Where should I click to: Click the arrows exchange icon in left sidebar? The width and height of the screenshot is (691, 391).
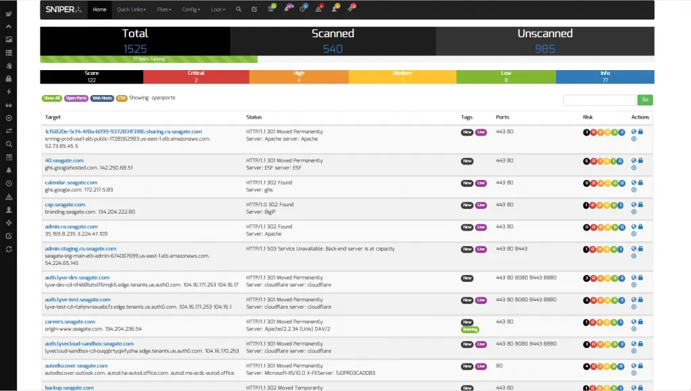[8, 131]
